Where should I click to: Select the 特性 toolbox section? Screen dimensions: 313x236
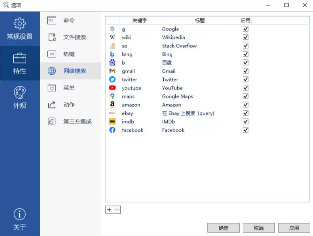20,63
